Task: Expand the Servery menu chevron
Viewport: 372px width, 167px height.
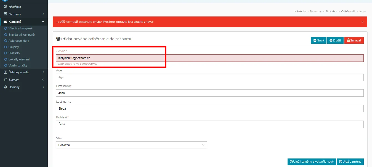Action: 43,80
